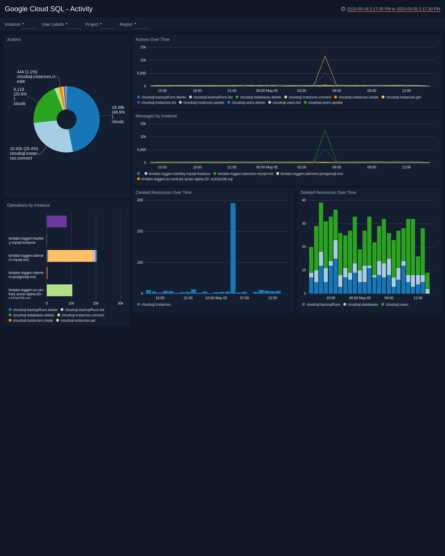Image resolution: width=445 pixels, height=556 pixels.
Task: Click the bmlabs-loggen:sdemers-postgresql-inst axis label
Action: click(26, 275)
